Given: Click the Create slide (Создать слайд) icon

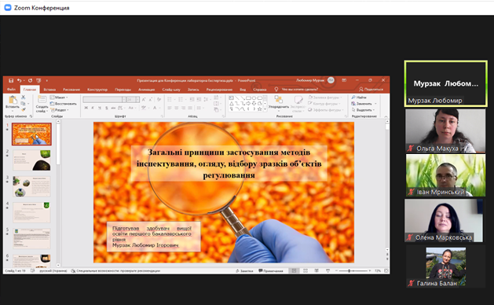Looking at the screenshot, I should [42, 100].
